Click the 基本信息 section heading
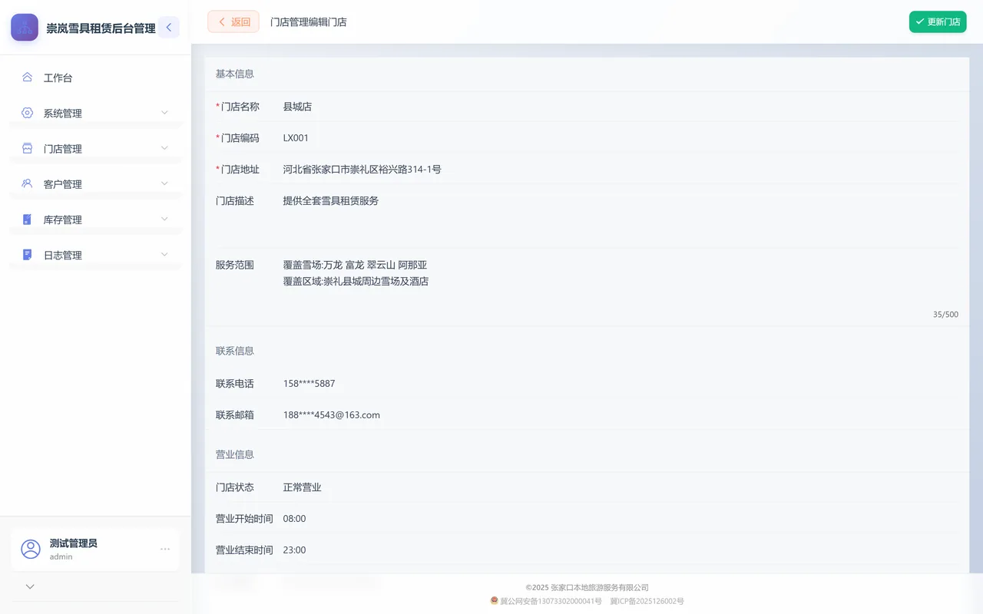983x614 pixels. [x=235, y=74]
